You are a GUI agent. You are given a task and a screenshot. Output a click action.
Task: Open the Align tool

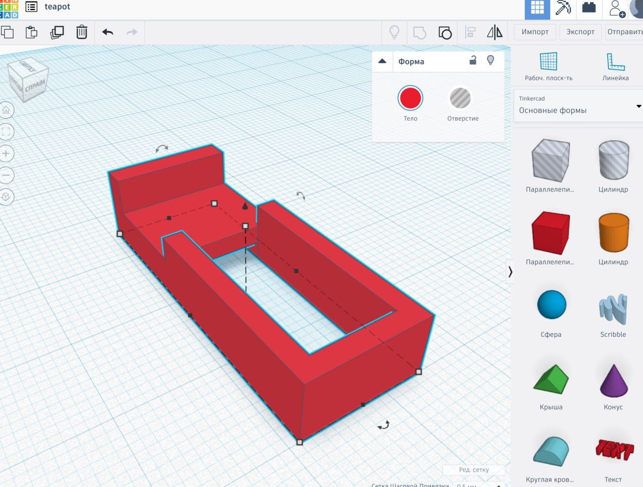pos(470,33)
